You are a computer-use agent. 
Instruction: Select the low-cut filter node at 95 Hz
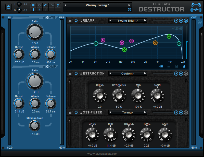pyautogui.click(x=96, y=43)
